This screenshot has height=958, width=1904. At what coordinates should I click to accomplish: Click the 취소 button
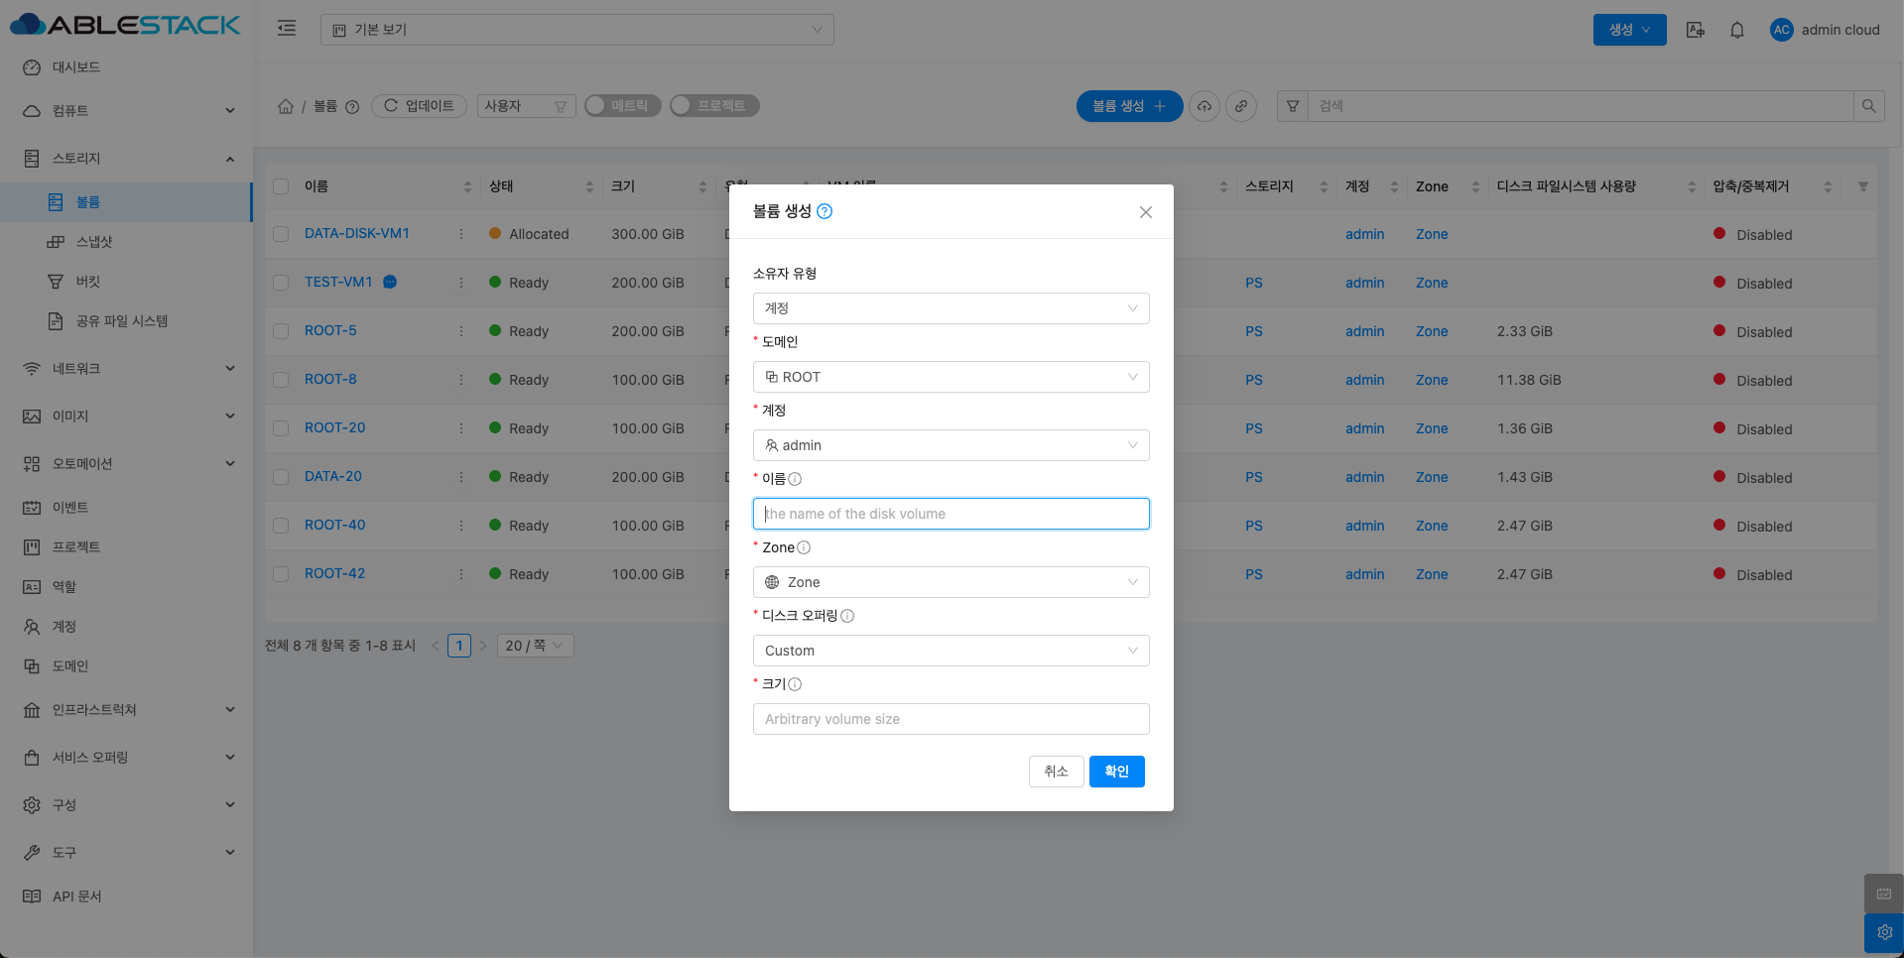[1056, 772]
